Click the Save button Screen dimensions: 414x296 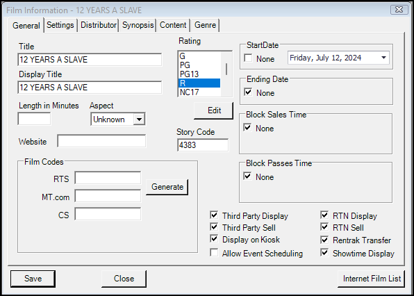pos(33,279)
